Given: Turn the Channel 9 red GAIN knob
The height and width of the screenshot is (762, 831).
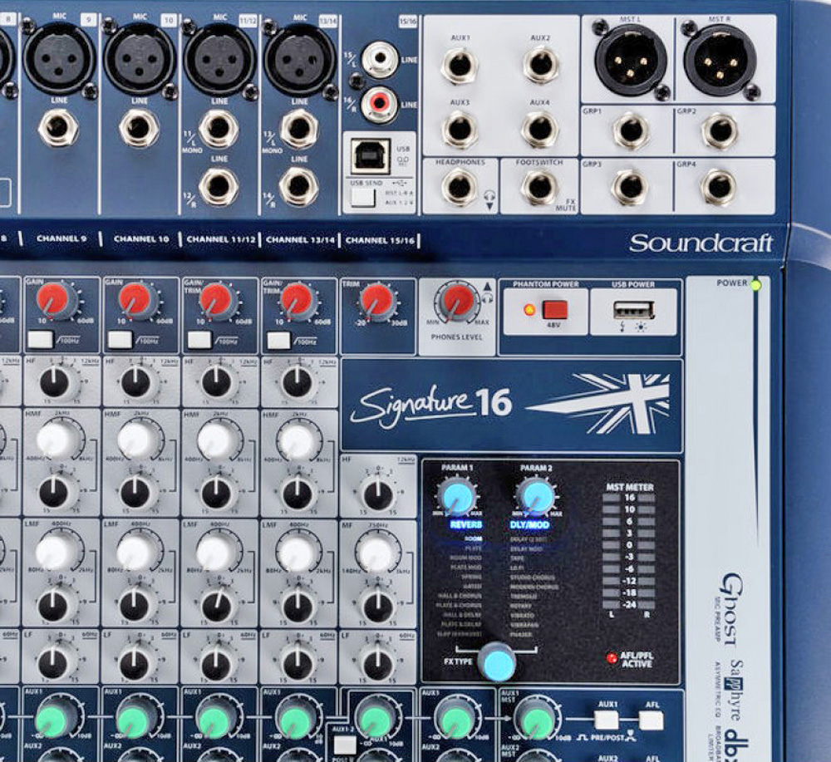Looking at the screenshot, I should (57, 301).
